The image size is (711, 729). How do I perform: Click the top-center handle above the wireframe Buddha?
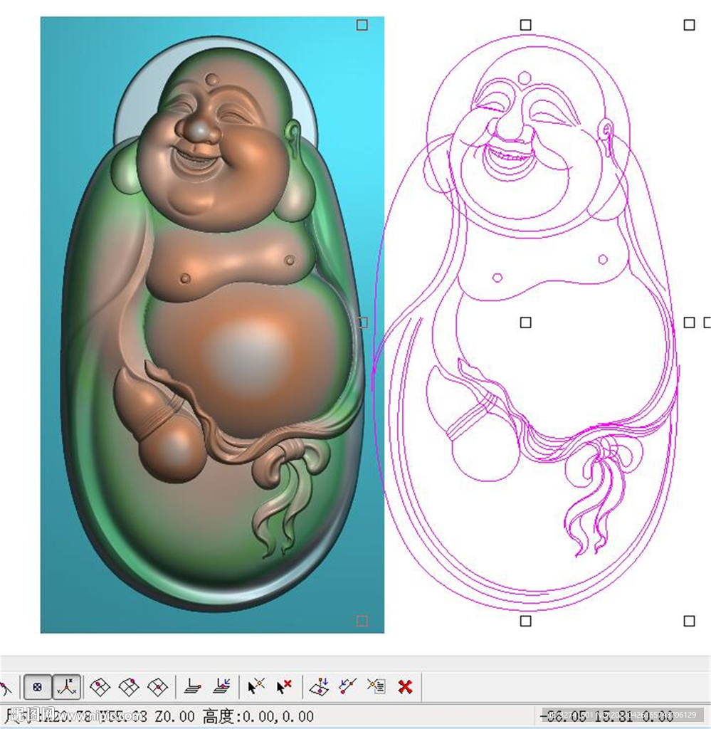tap(525, 25)
